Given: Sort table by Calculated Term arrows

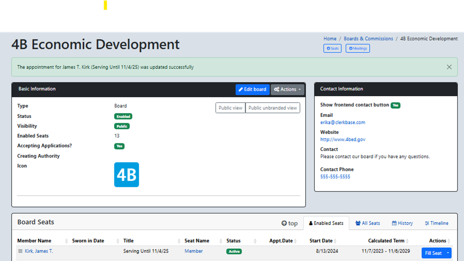Looking at the screenshot, I should pyautogui.click(x=407, y=241).
